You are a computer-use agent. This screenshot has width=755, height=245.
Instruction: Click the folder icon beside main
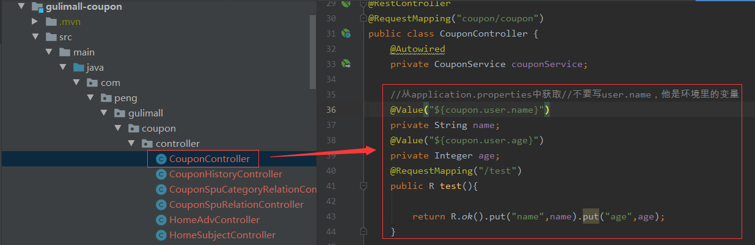pyautogui.click(x=65, y=52)
